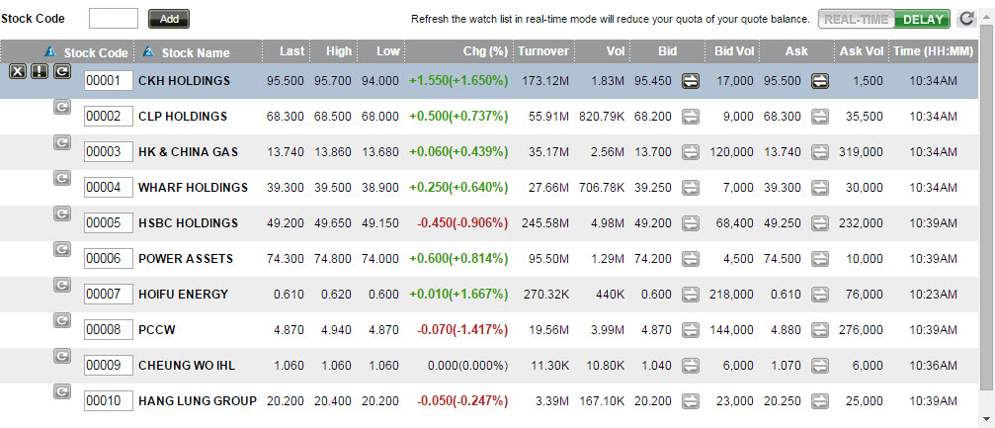
Task: Click the exclamation alert icon for CKH HOLDINGS
Action: (40, 72)
